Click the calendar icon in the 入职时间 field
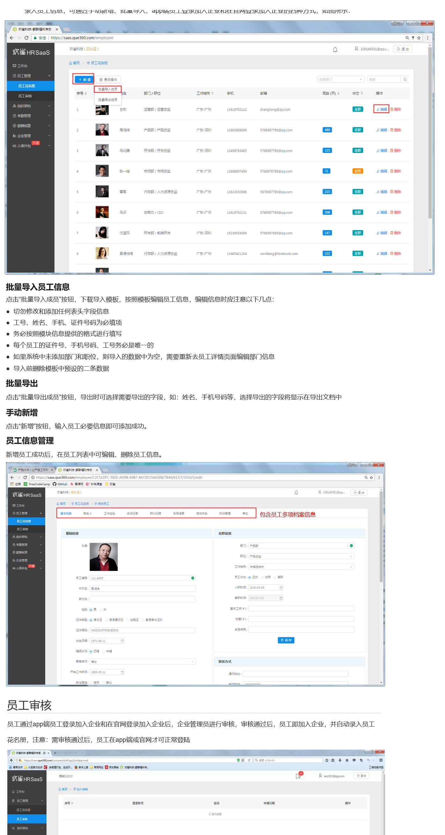Image resolution: width=445 pixels, height=835 pixels. tap(281, 587)
